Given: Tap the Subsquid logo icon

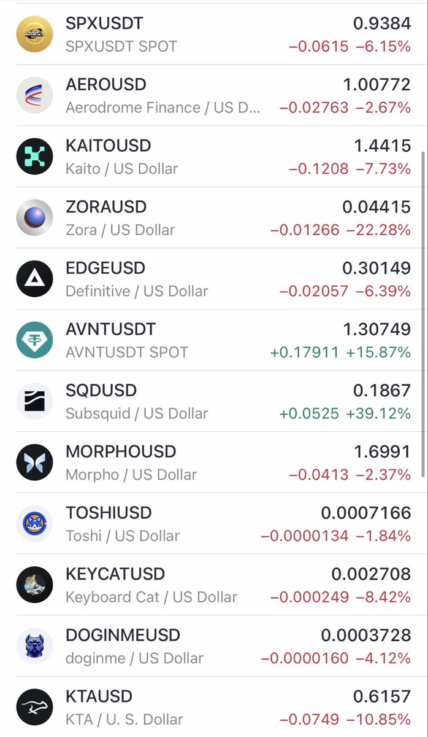Looking at the screenshot, I should pyautogui.click(x=34, y=402).
